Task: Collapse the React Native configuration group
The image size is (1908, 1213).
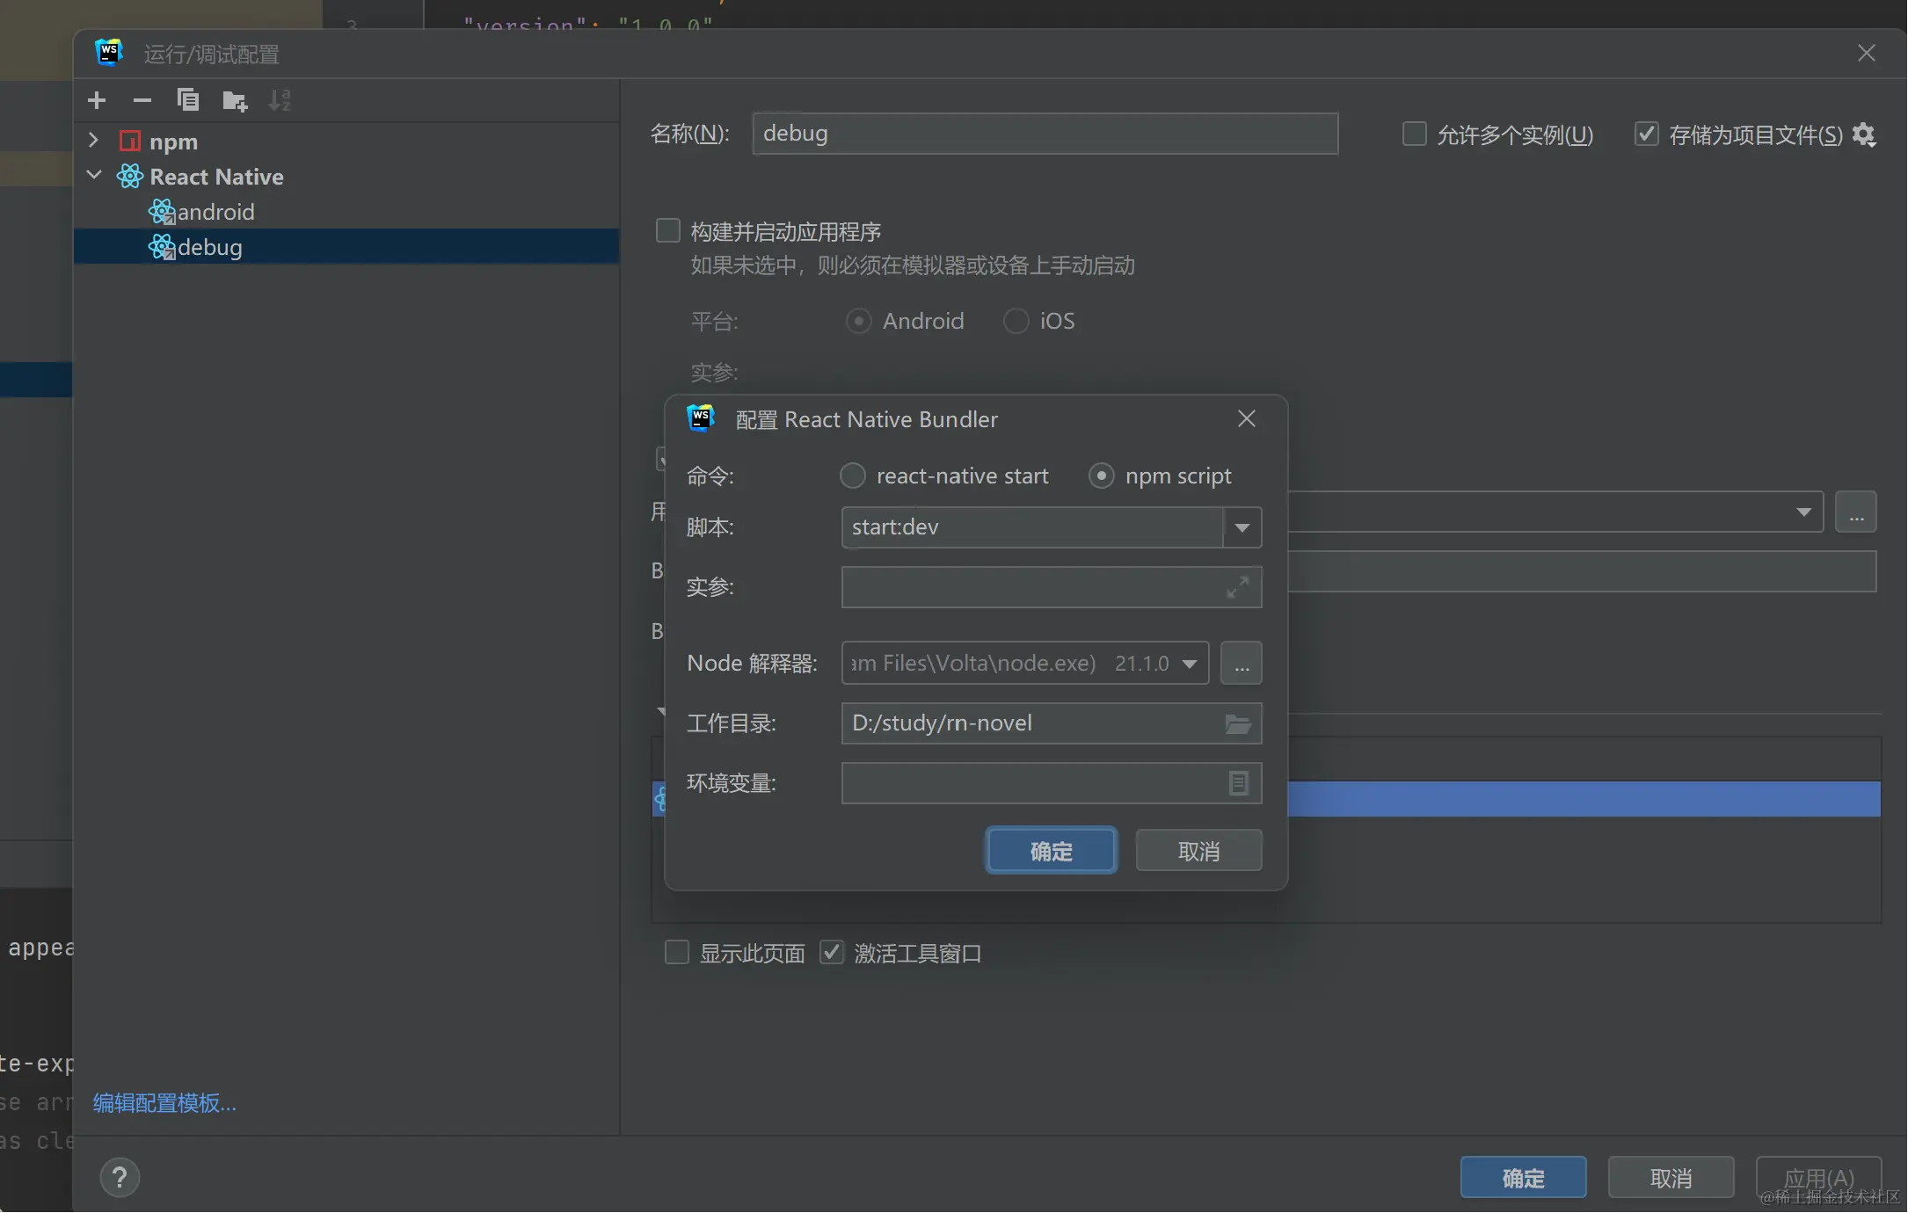Action: click(93, 176)
